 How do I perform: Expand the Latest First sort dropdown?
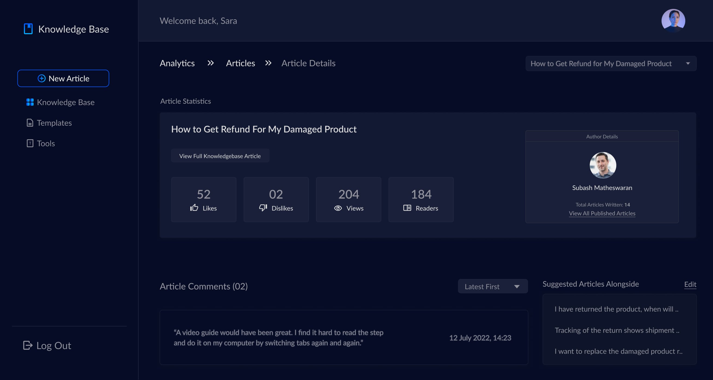pyautogui.click(x=517, y=287)
